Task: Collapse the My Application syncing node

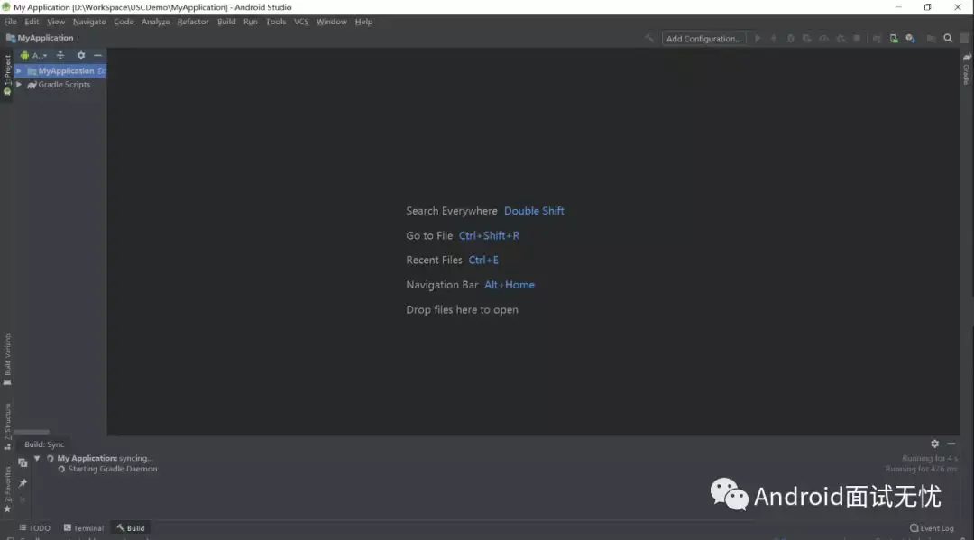Action: (37, 458)
